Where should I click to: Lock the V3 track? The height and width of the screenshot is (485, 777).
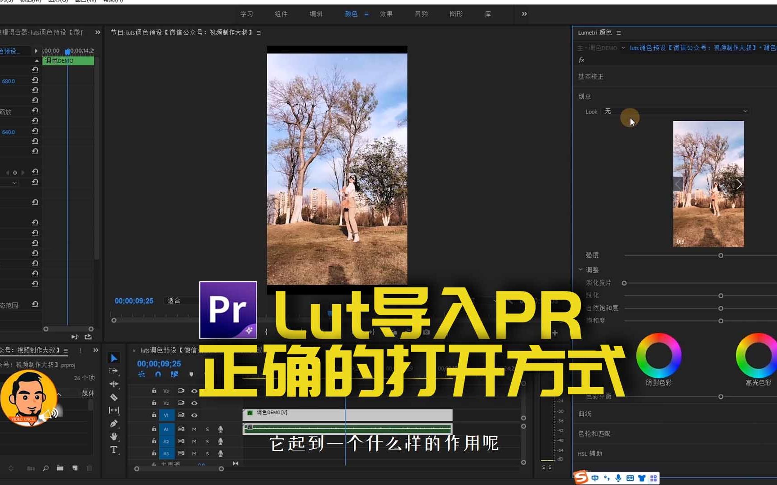click(154, 391)
